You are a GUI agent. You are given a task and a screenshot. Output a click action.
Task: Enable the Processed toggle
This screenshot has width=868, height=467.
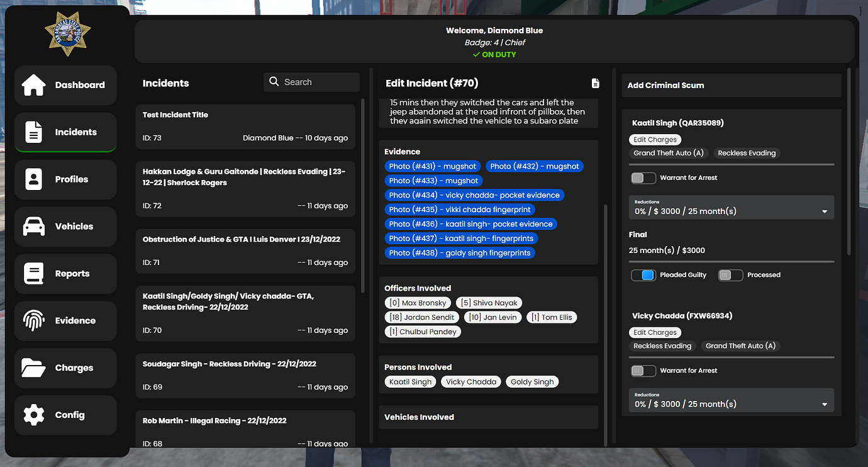(x=730, y=274)
